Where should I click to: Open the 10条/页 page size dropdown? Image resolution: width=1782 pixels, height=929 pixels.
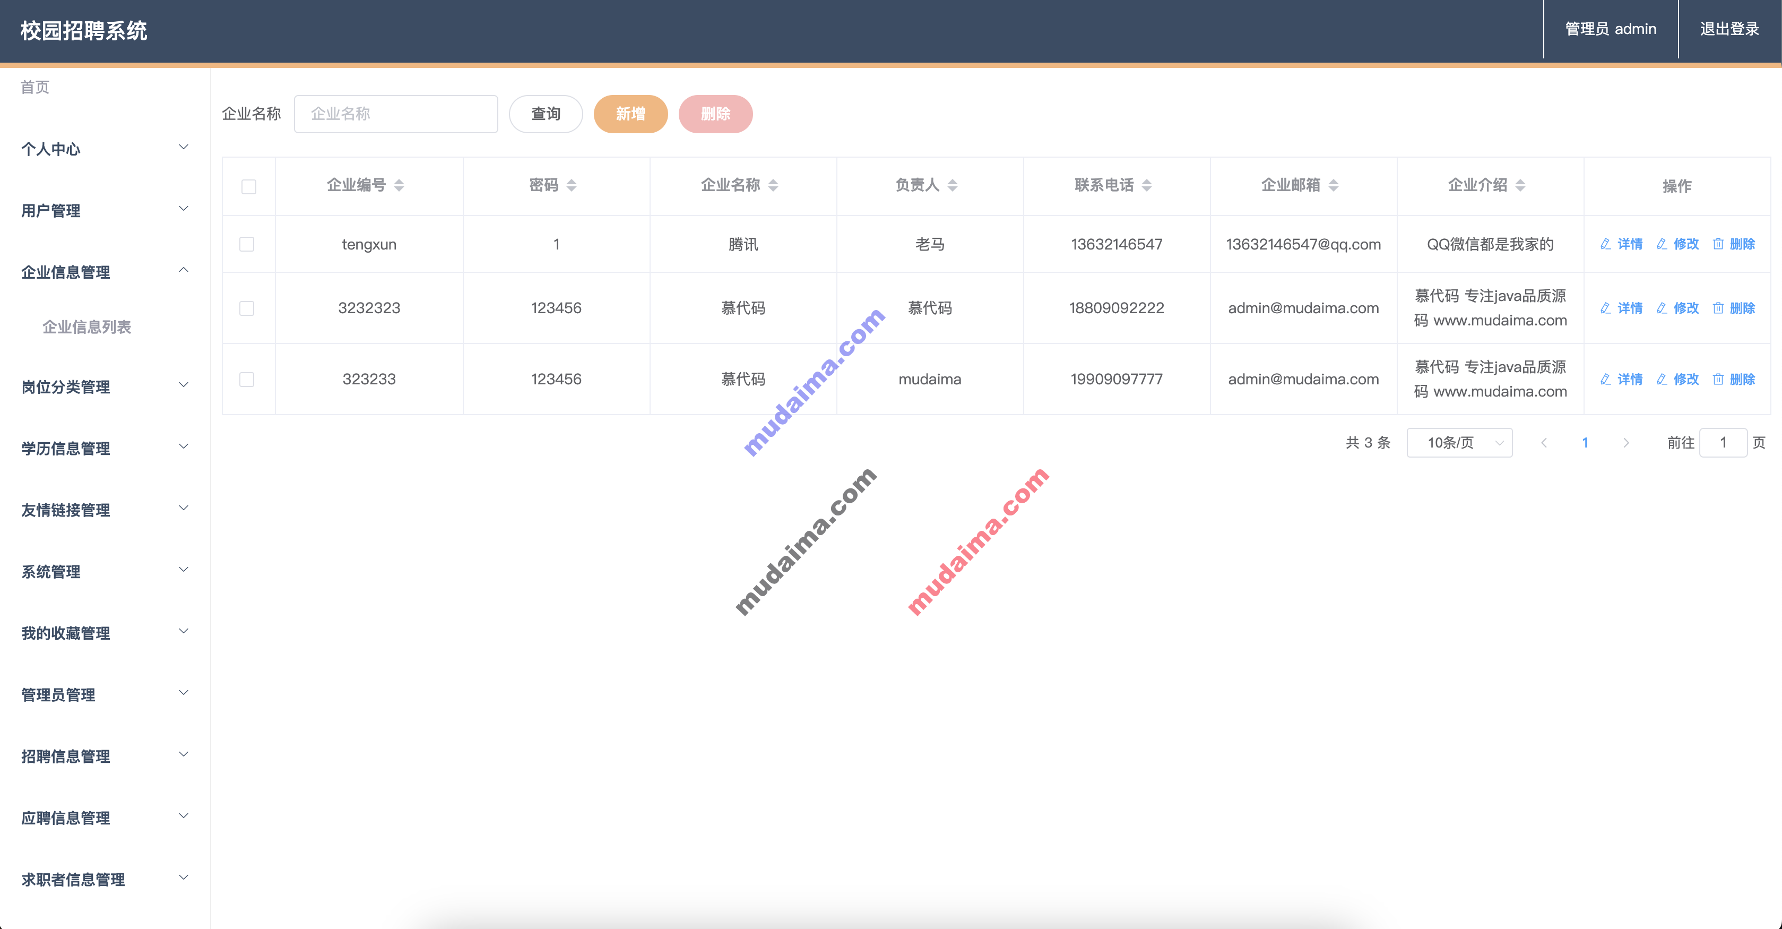1460,443
